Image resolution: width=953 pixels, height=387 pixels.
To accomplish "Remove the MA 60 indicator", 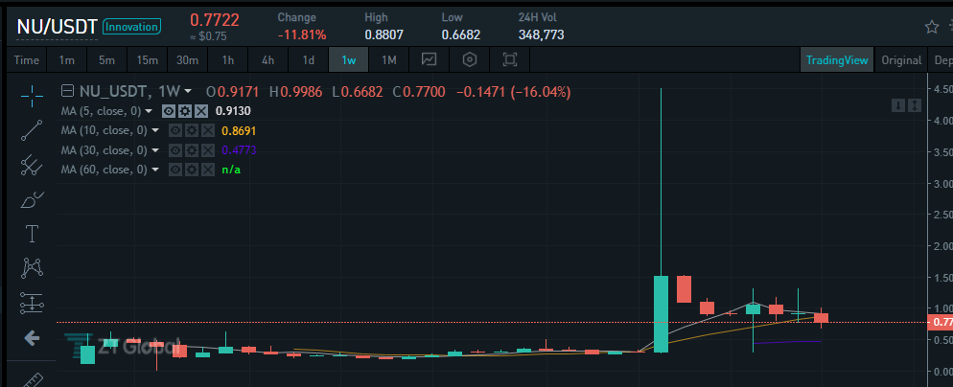I will (x=208, y=170).
